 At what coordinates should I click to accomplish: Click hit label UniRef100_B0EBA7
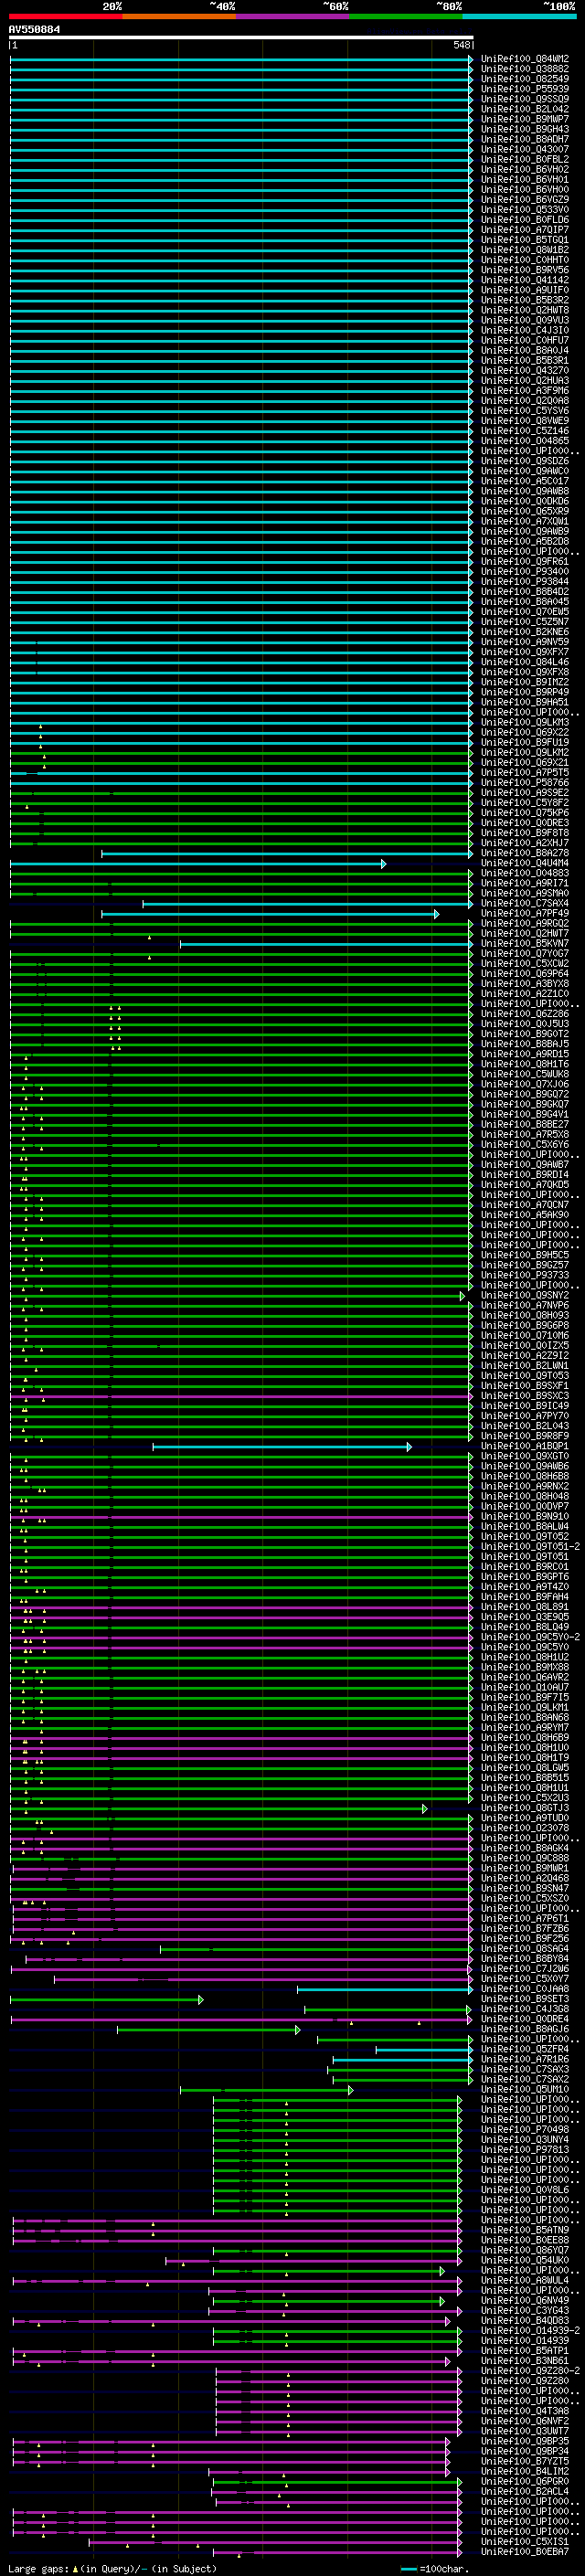click(x=525, y=2551)
